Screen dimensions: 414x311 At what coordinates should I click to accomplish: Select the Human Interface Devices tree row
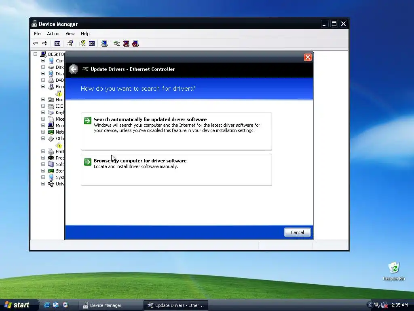56,100
